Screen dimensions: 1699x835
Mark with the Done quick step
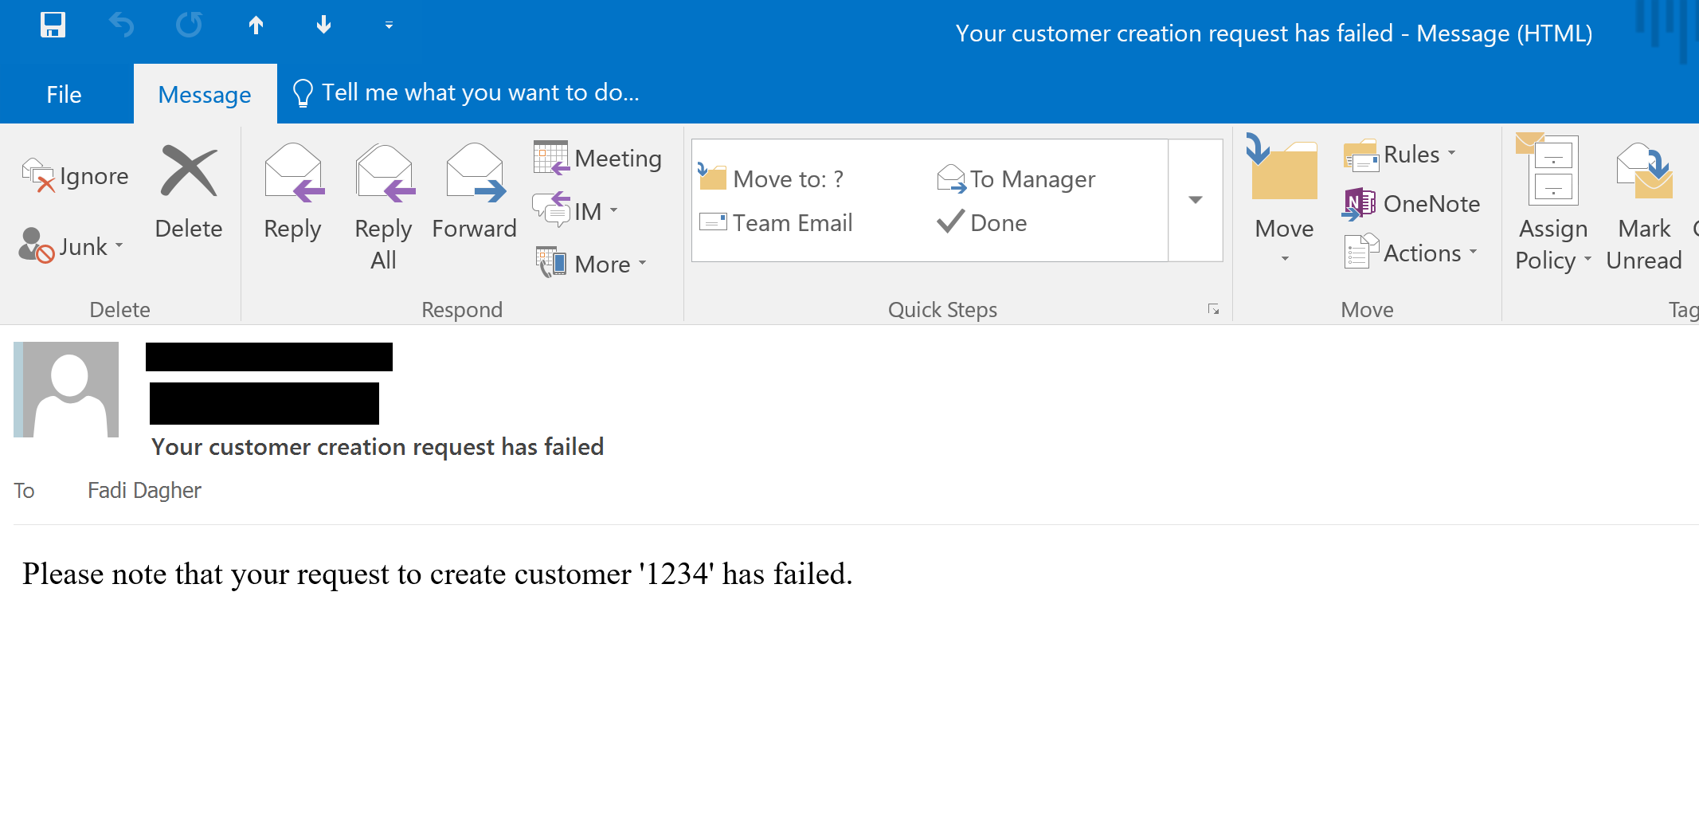pos(983,223)
